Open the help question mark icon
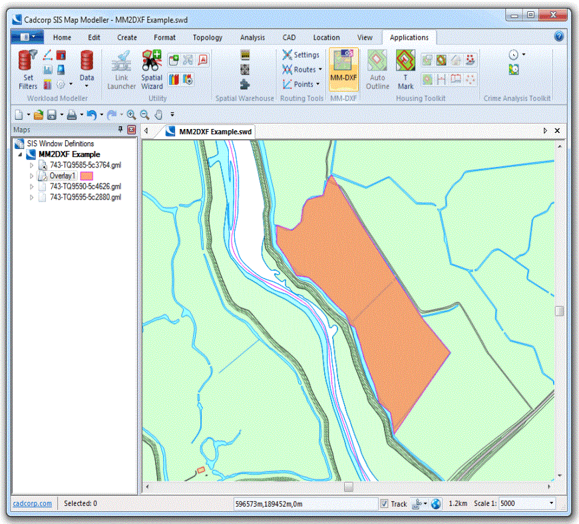Image resolution: width=579 pixels, height=524 pixels. point(559,36)
